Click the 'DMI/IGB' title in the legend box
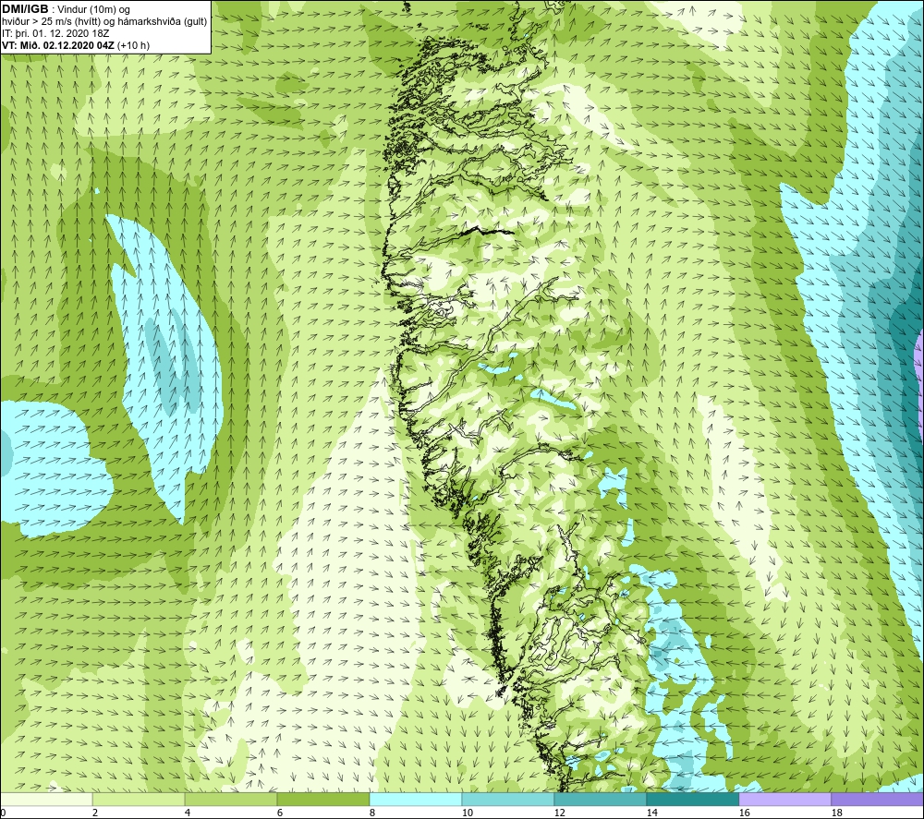This screenshot has width=924, height=819. (x=25, y=9)
